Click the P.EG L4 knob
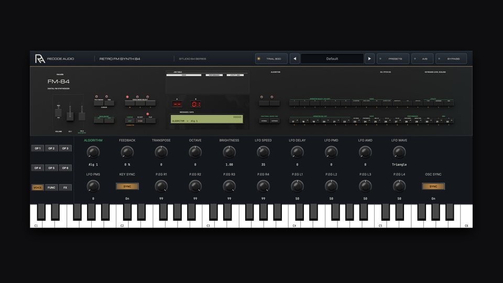This screenshot has width=503, height=283. [x=399, y=186]
